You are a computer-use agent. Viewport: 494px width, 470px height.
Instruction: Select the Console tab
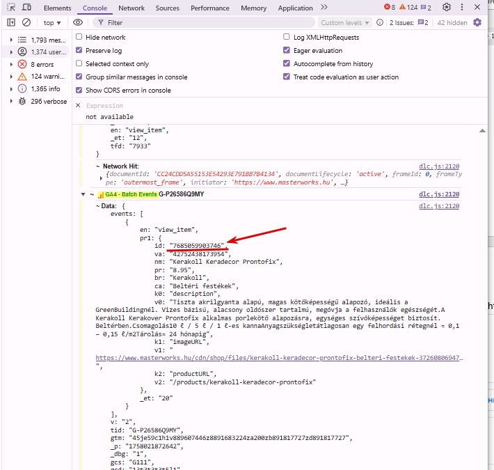pyautogui.click(x=95, y=8)
